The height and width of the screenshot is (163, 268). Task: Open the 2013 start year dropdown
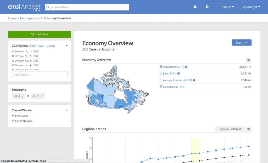click(19, 96)
